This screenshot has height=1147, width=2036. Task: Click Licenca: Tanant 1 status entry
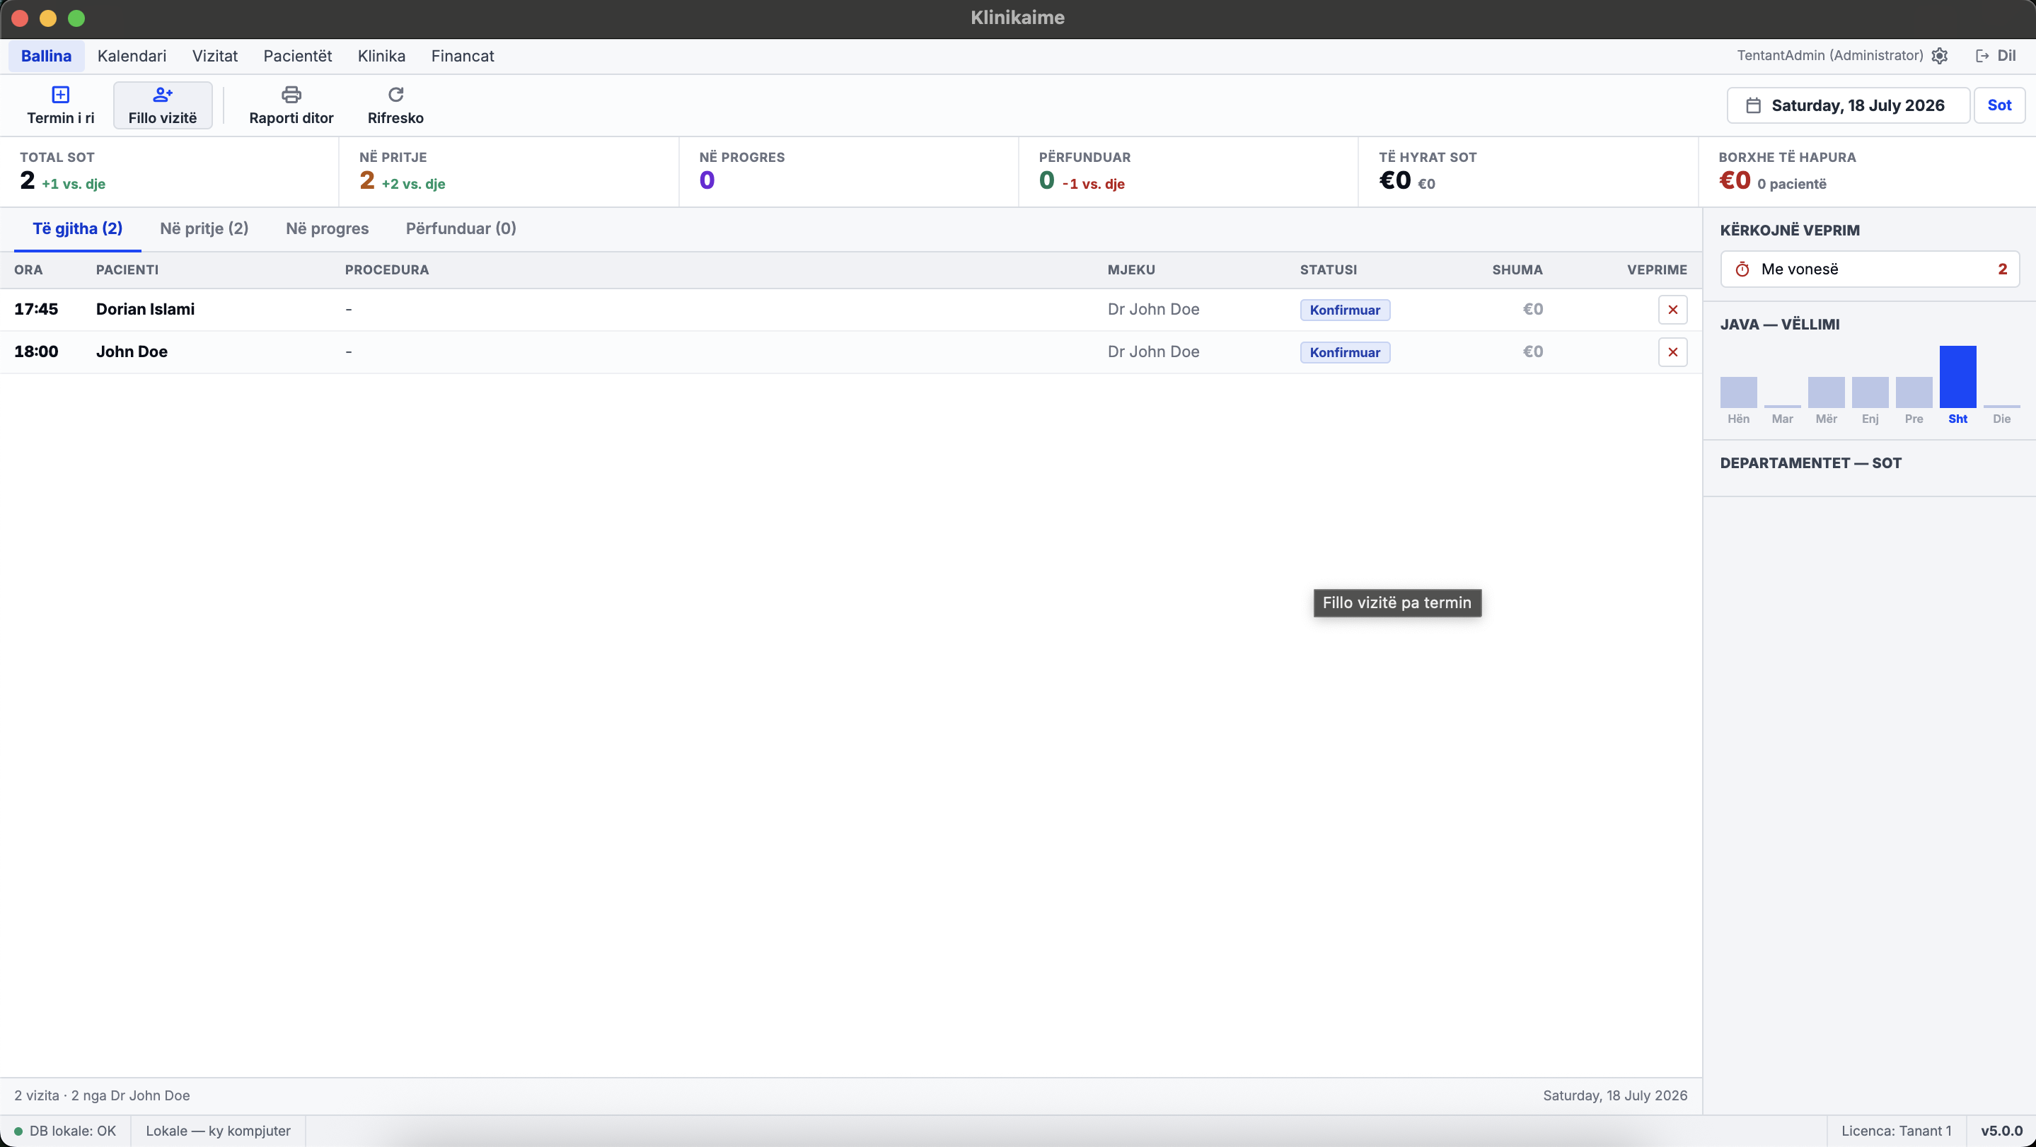click(x=1896, y=1131)
